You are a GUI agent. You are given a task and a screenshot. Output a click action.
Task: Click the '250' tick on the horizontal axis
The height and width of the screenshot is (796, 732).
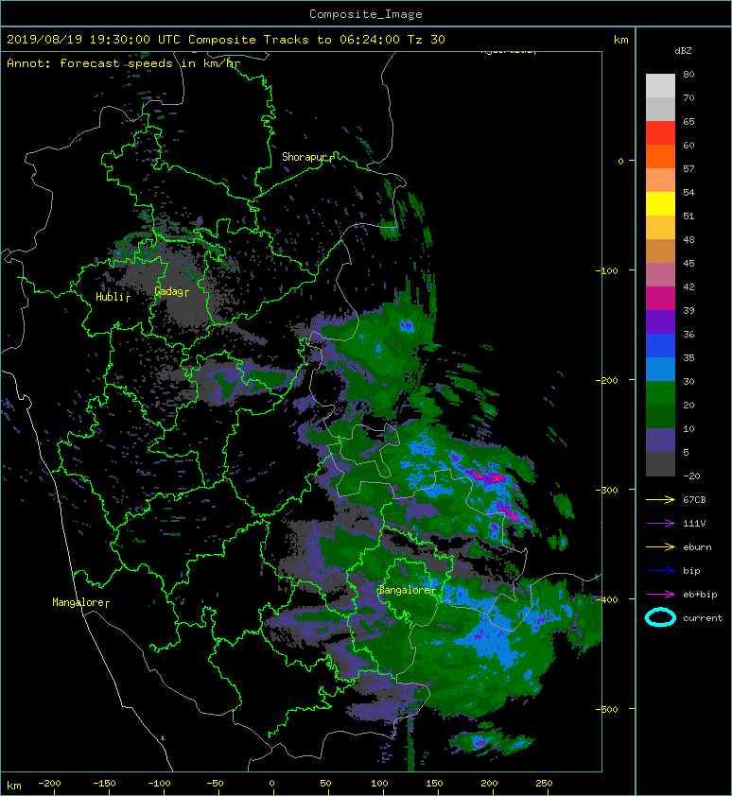(x=544, y=784)
